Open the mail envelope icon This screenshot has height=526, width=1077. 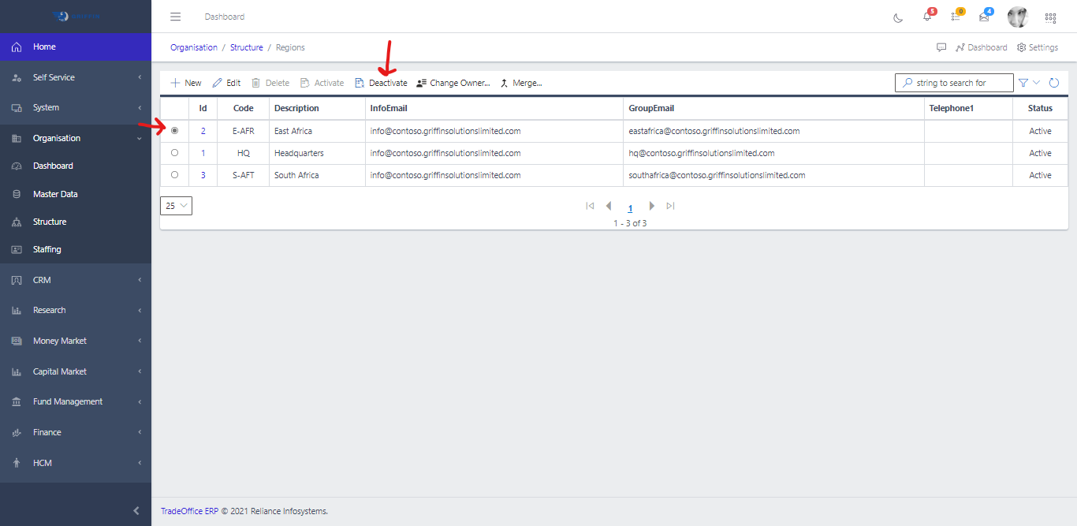click(x=984, y=17)
